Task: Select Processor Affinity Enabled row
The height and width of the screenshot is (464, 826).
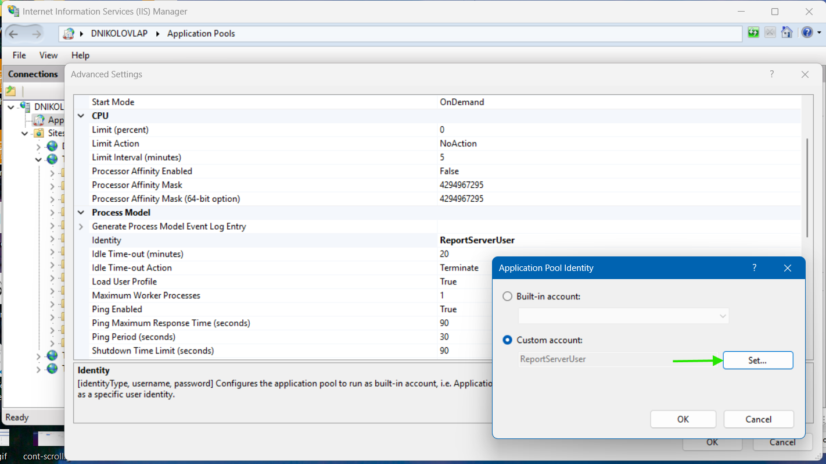Action: tap(439, 172)
